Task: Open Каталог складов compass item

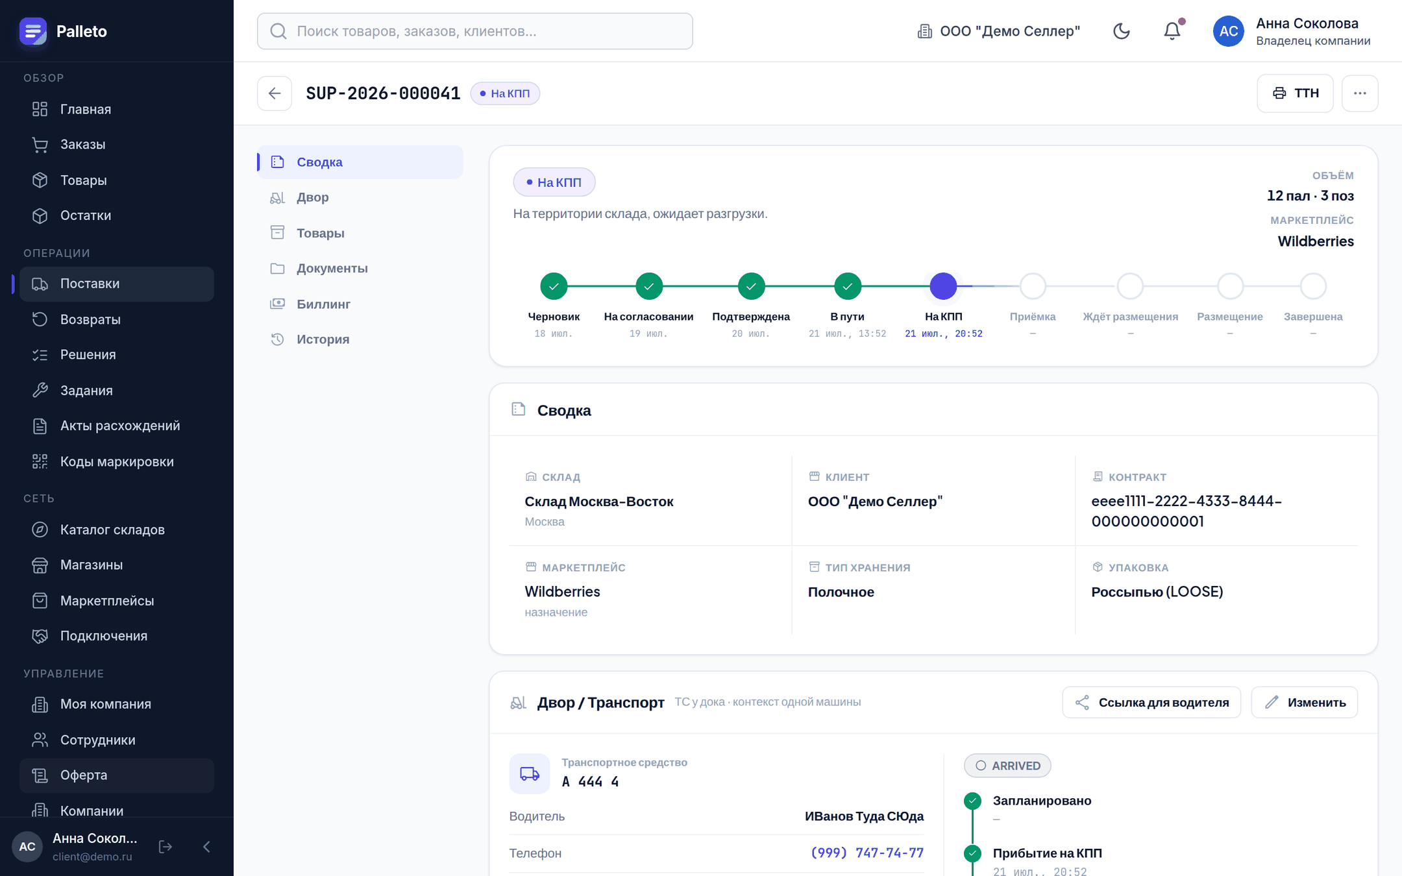Action: pyautogui.click(x=117, y=529)
